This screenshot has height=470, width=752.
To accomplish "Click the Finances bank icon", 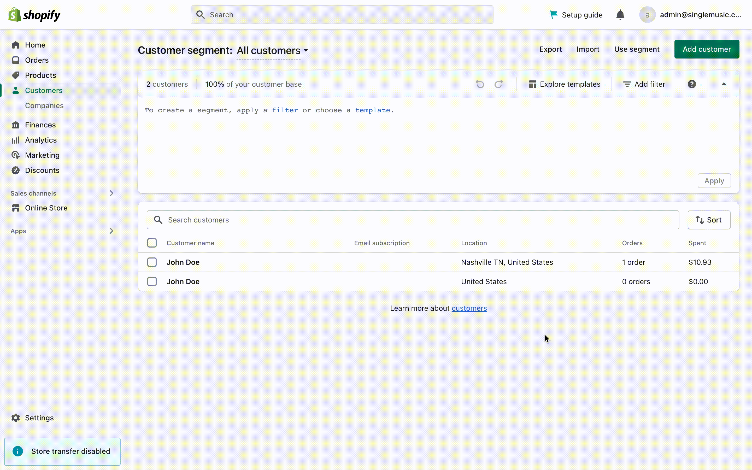I will click(16, 125).
